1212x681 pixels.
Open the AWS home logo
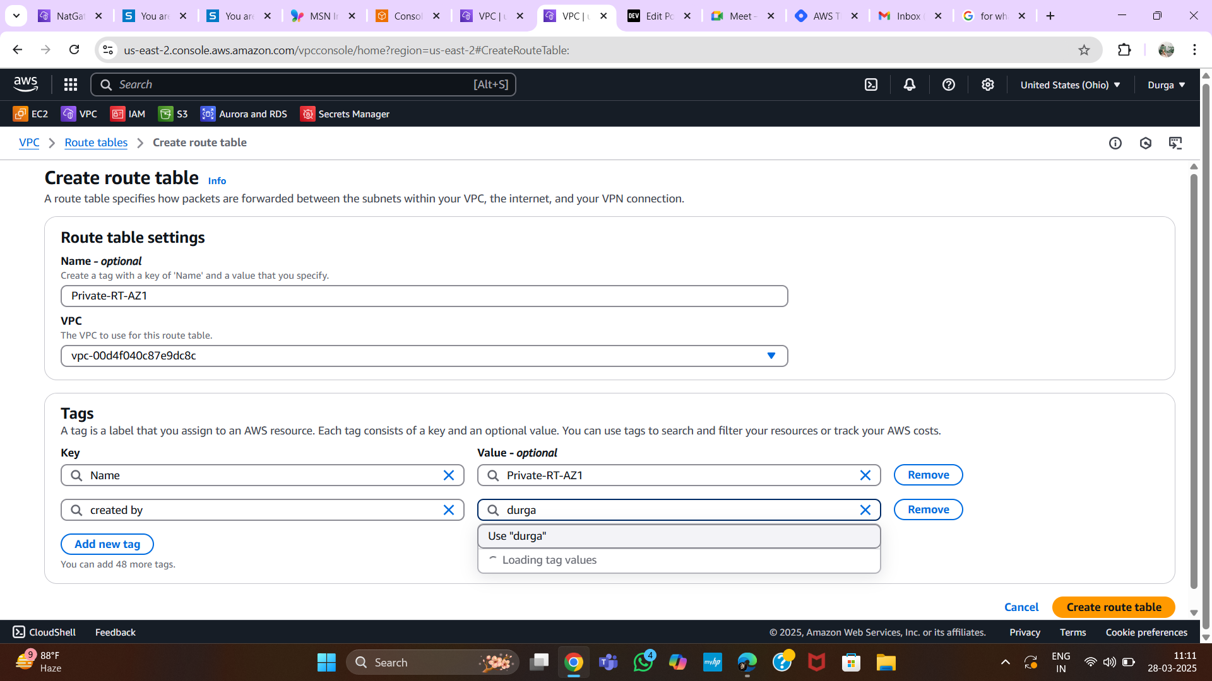tap(26, 84)
